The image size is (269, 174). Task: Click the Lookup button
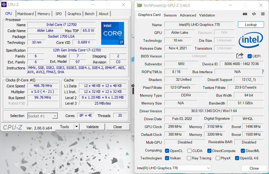click(251, 25)
